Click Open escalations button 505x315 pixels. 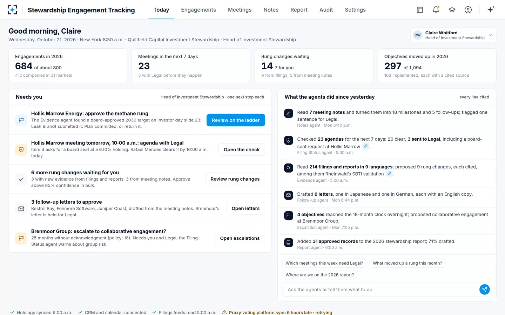[240, 238]
